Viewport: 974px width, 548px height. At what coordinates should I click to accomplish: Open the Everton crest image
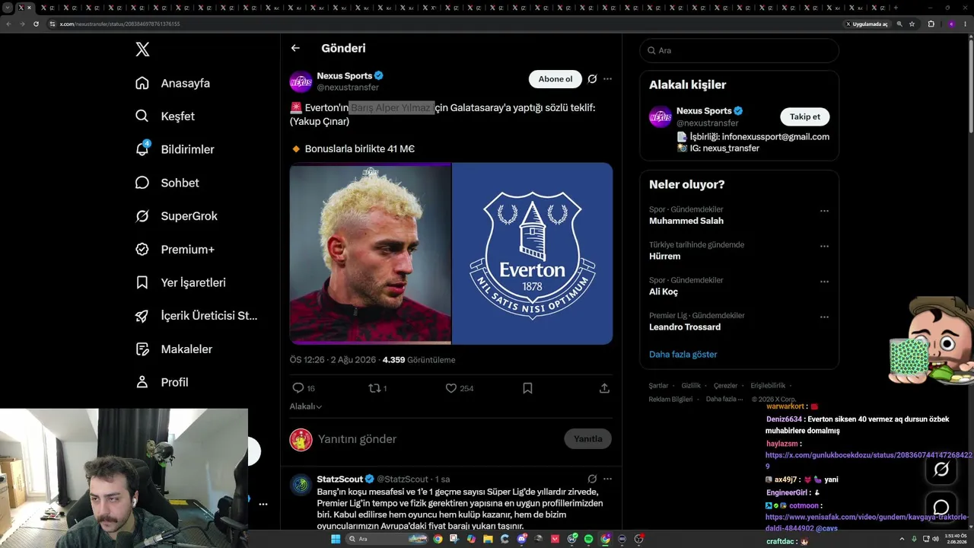click(x=533, y=253)
